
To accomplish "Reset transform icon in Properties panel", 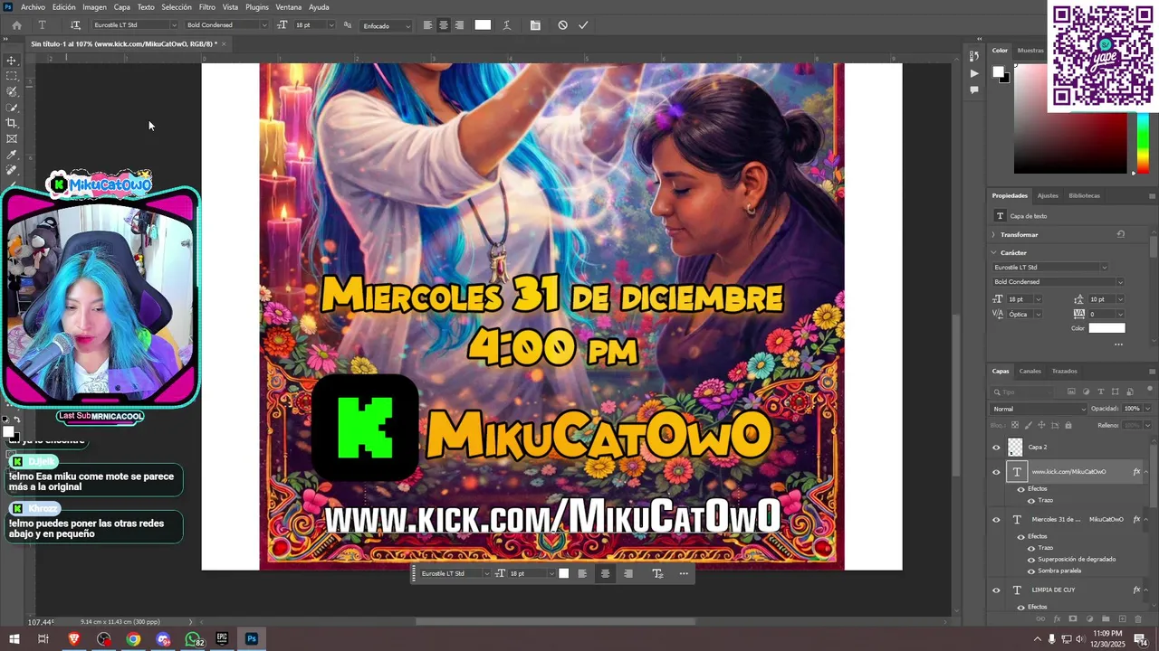I will (1121, 234).
